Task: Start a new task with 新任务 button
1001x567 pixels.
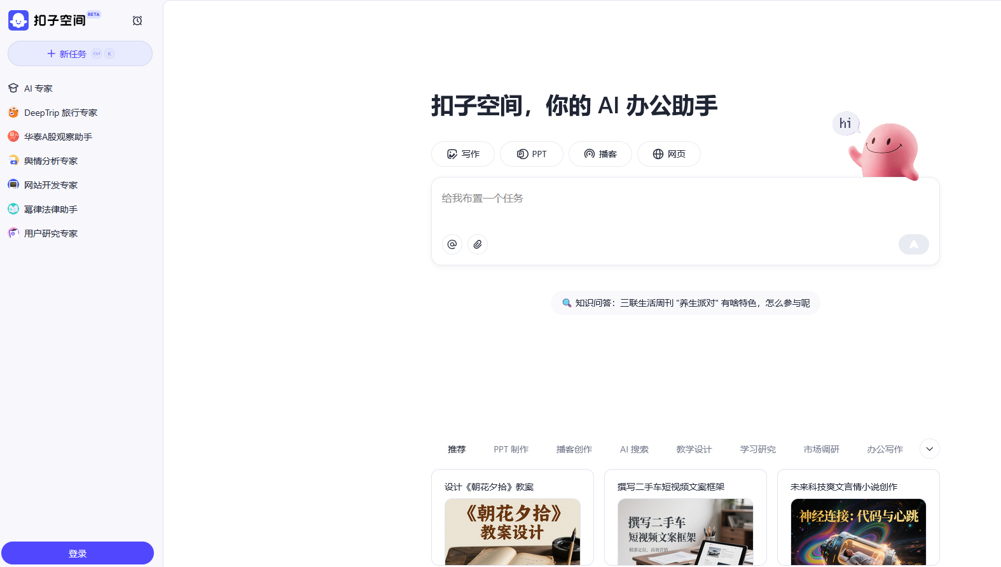Action: (80, 53)
